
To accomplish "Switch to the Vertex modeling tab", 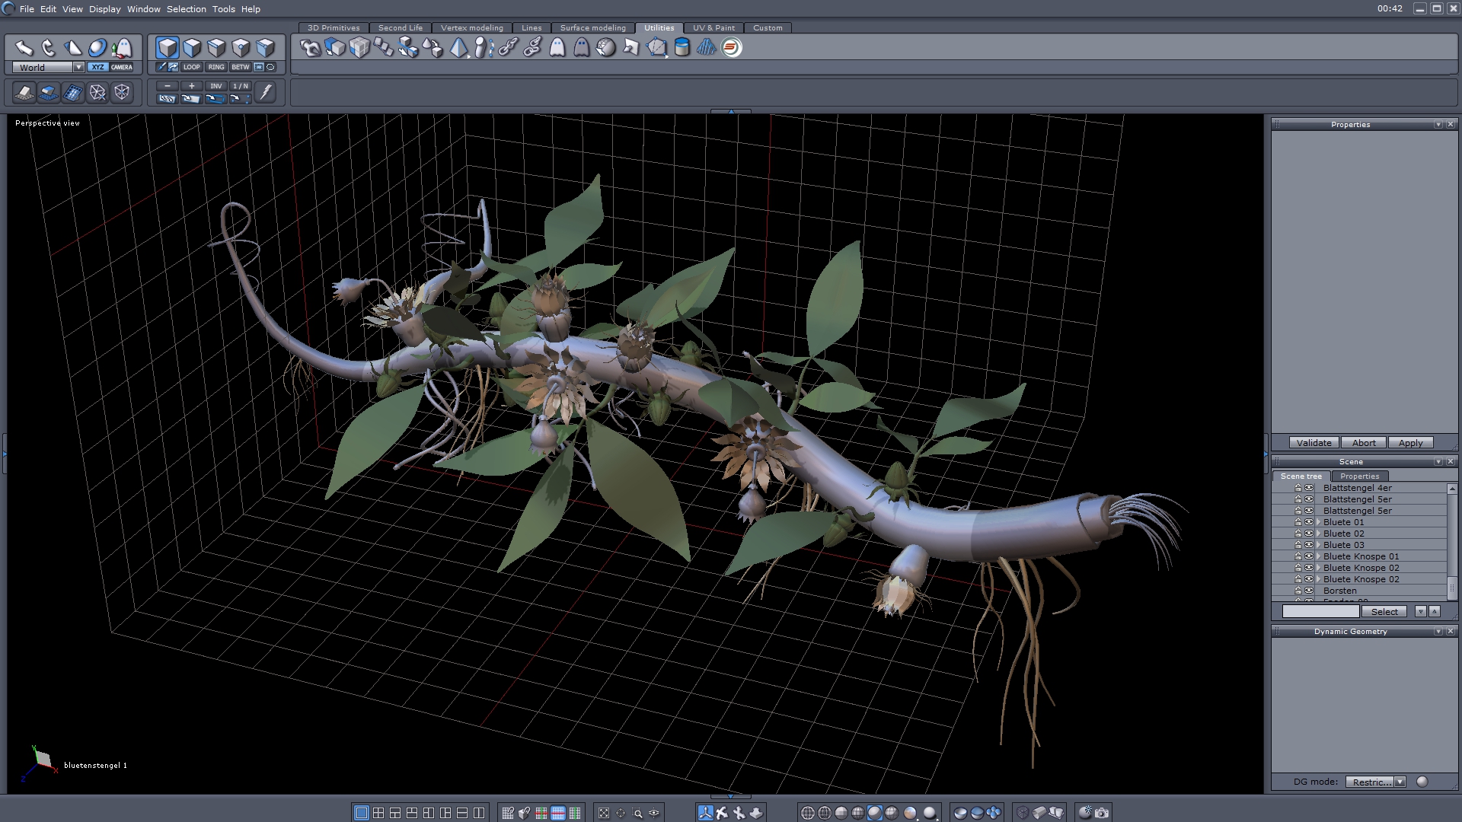I will pos(471,27).
